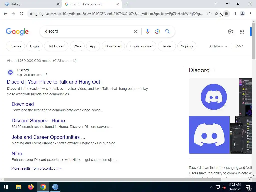Viewport: 256px width, 192px height.
Task: Open round Discord logo thumbnail
Action: point(214,97)
